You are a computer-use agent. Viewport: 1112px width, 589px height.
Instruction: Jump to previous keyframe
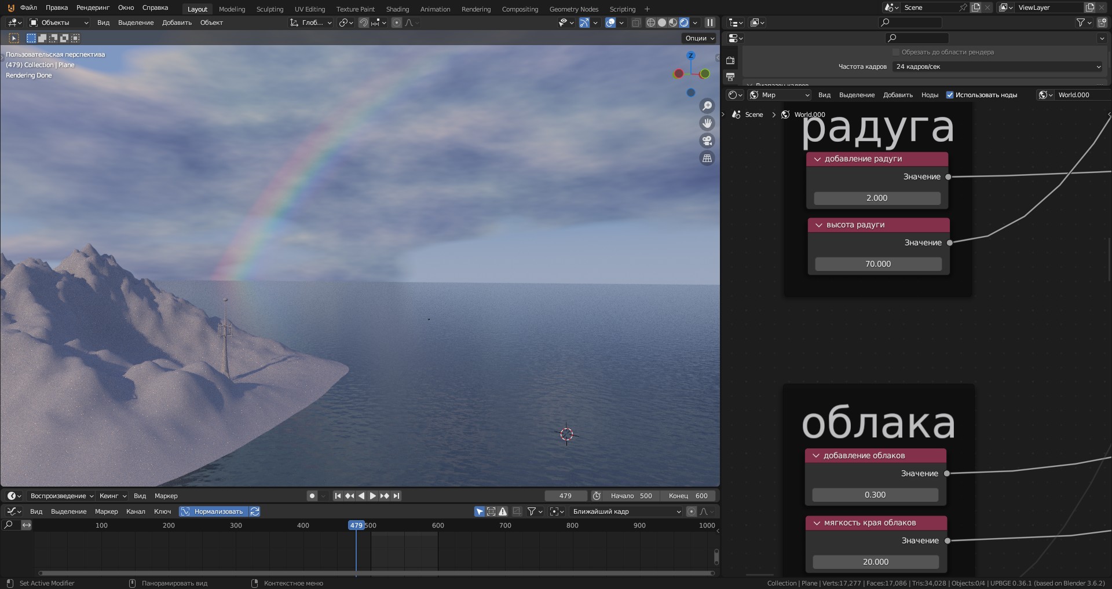click(x=349, y=496)
